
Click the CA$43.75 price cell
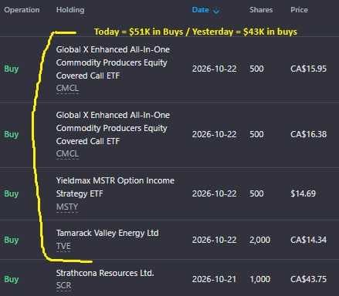[x=308, y=279]
